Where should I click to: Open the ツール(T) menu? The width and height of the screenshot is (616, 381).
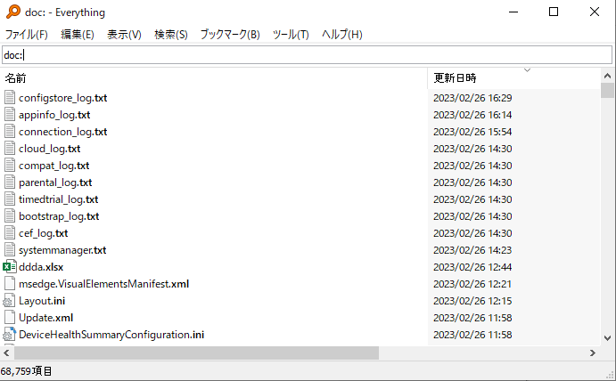(x=291, y=35)
